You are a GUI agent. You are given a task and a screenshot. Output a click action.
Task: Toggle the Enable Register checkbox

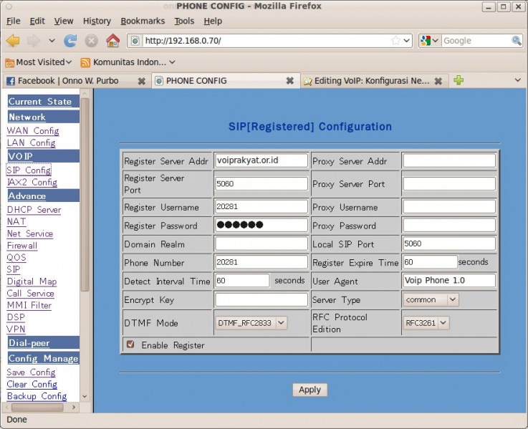click(x=130, y=345)
